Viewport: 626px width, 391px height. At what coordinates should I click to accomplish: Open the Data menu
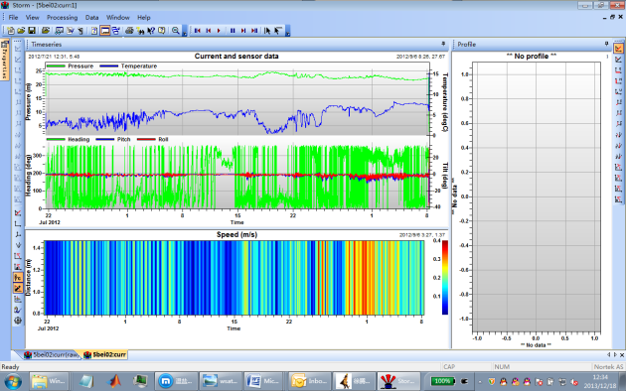tap(91, 18)
